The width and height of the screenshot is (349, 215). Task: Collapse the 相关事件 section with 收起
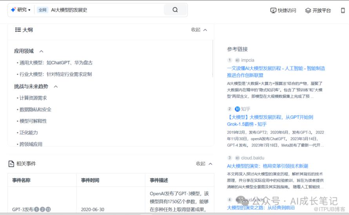[x=204, y=164]
